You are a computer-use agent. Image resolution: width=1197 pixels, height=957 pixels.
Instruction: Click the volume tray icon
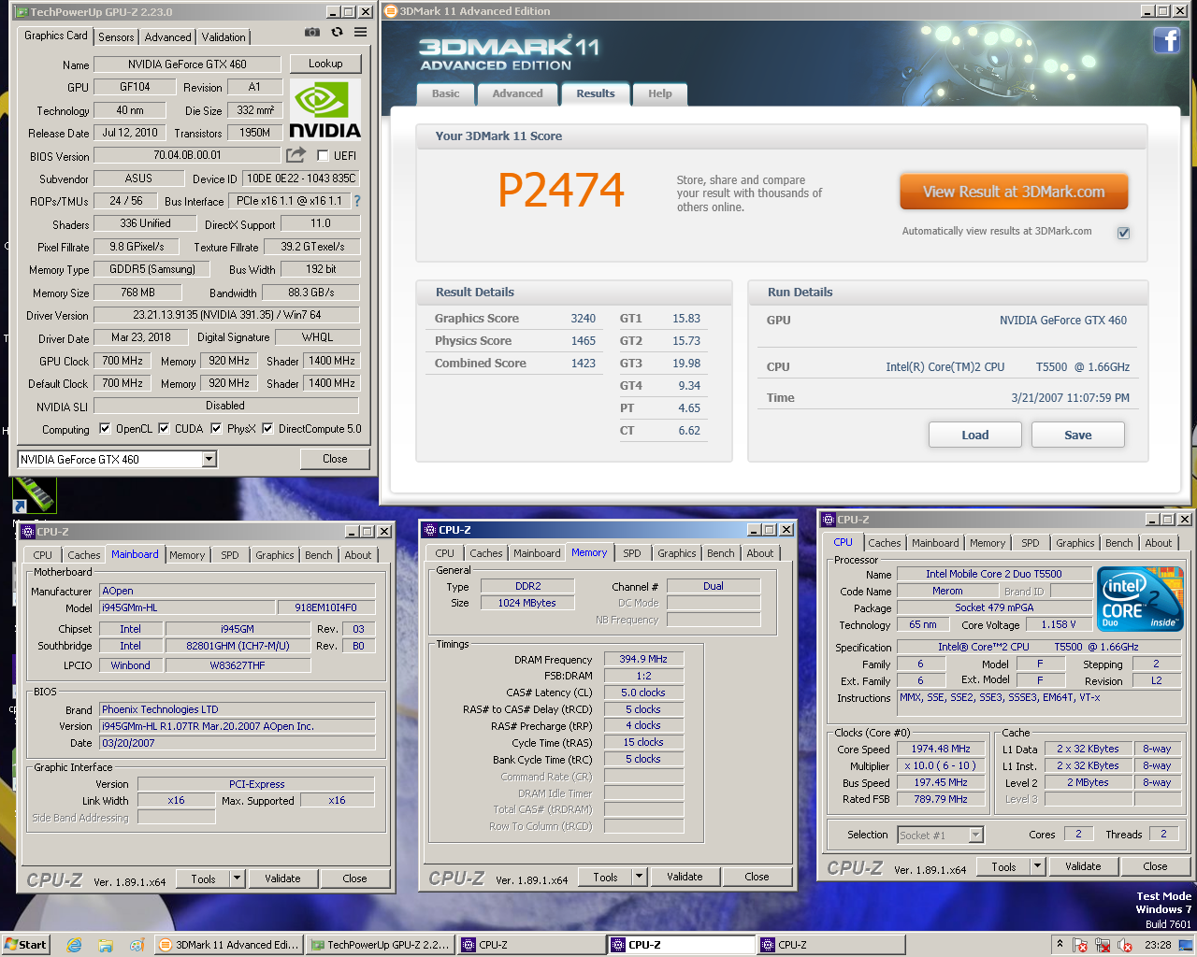coord(1125,946)
